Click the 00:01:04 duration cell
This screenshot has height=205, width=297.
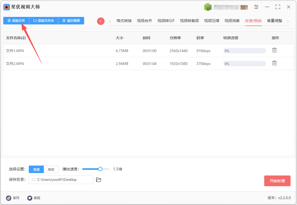150,64
